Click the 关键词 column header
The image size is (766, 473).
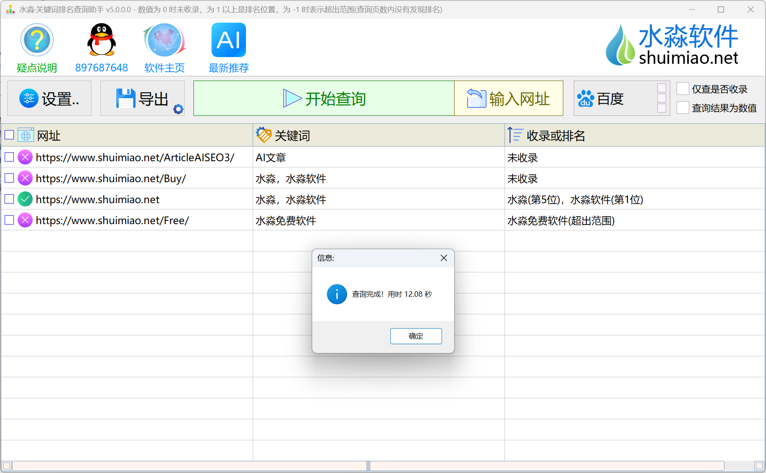[x=292, y=136]
